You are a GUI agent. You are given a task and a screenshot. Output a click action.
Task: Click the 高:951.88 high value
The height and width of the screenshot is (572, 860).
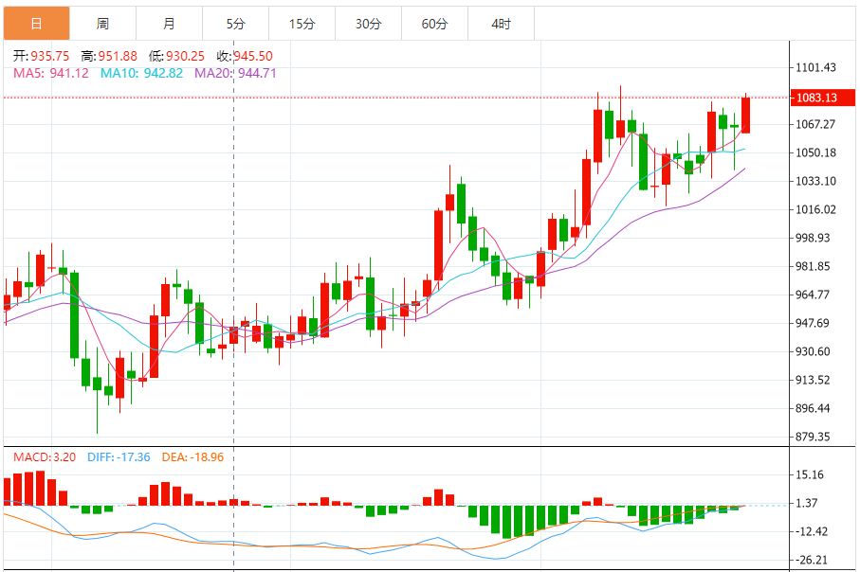[109, 56]
